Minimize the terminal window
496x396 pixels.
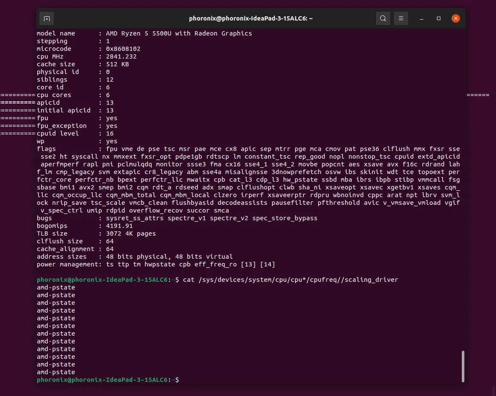click(x=421, y=19)
